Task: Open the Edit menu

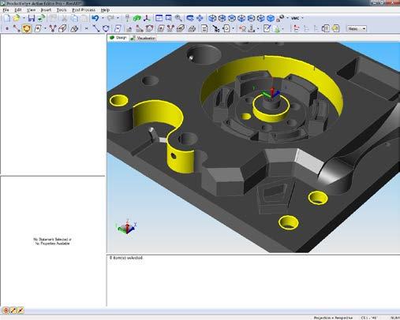Action: point(18,10)
